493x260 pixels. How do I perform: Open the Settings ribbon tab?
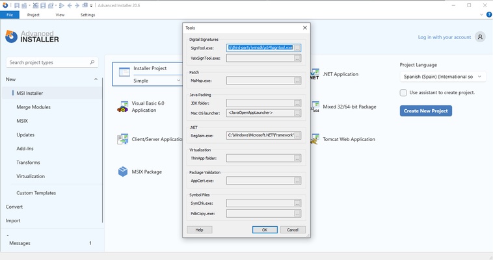88,15
